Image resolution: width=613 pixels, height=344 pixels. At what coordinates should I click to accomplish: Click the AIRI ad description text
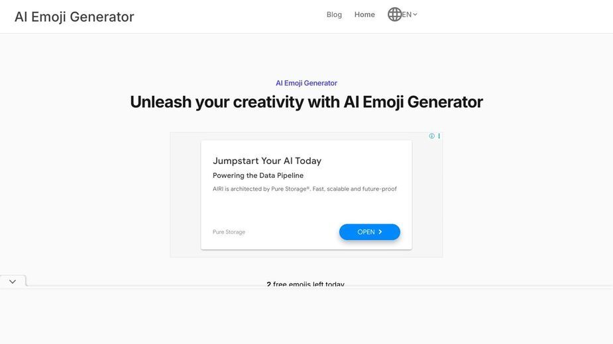[x=305, y=189]
